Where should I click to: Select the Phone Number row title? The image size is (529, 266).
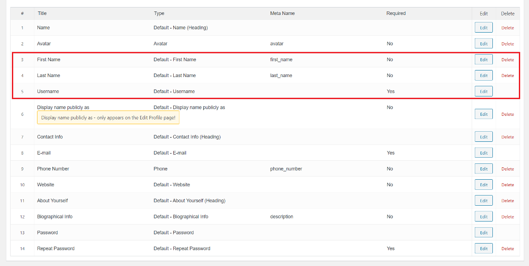53,169
